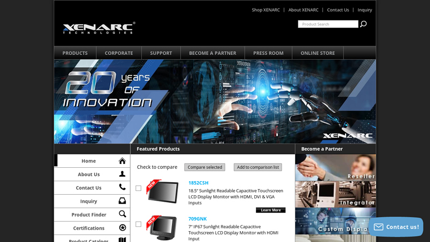Open the ONLINE STORE menu
The width and height of the screenshot is (430, 242).
click(x=318, y=53)
